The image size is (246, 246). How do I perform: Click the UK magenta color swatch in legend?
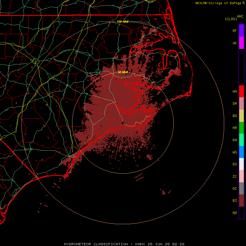pyautogui.click(x=241, y=43)
